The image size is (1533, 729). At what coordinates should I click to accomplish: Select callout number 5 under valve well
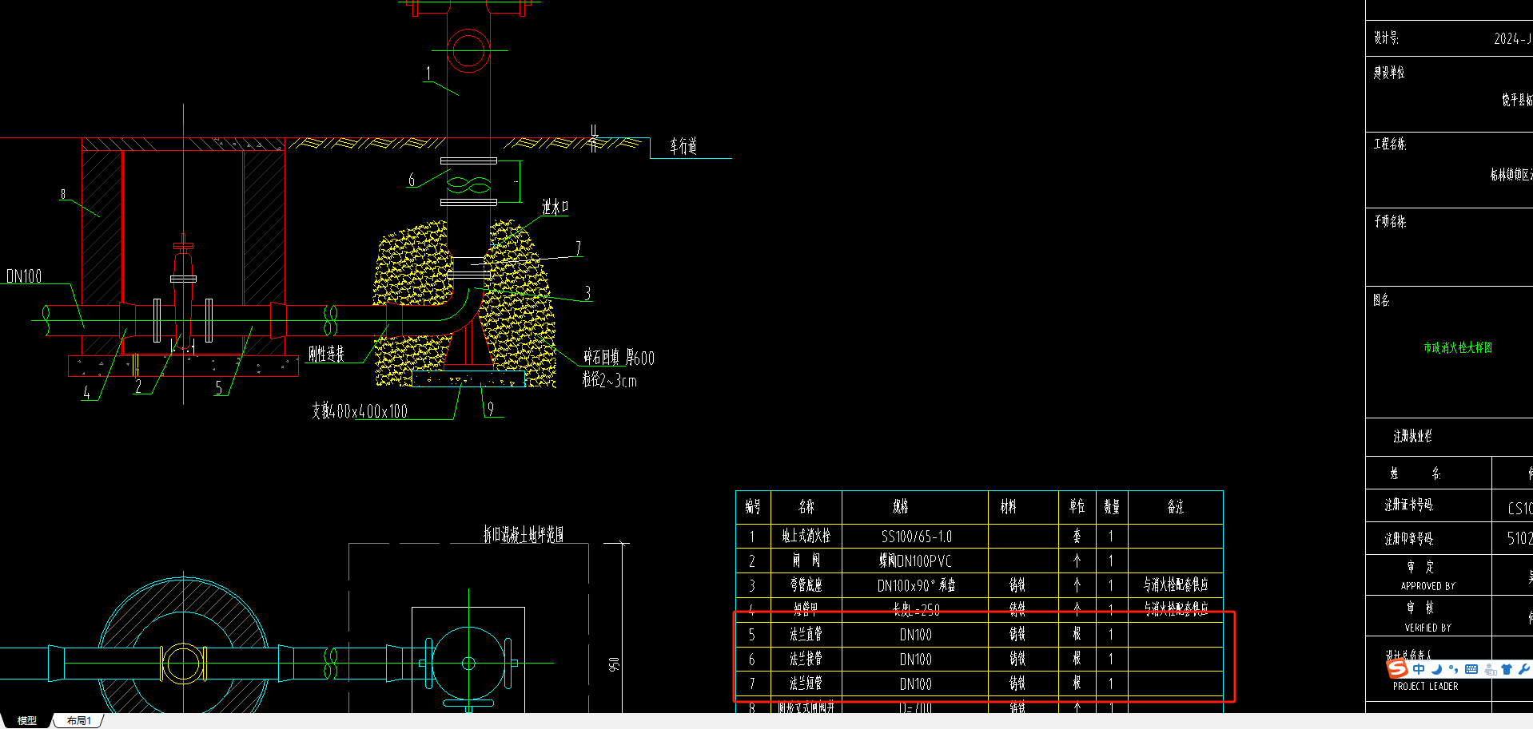pos(219,388)
